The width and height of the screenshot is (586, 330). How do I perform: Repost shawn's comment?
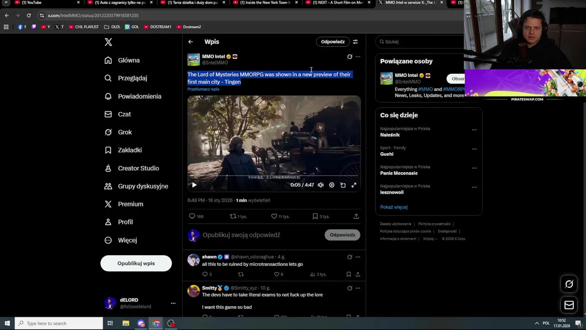pyautogui.click(x=241, y=275)
